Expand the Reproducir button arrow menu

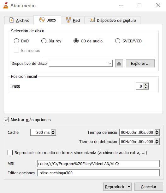[129, 187]
